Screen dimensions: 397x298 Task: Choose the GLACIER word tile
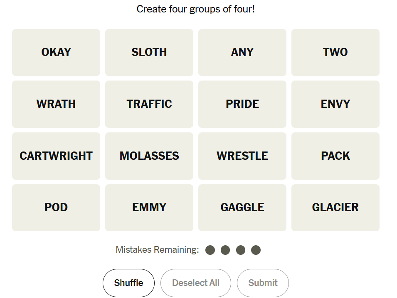pyautogui.click(x=335, y=208)
